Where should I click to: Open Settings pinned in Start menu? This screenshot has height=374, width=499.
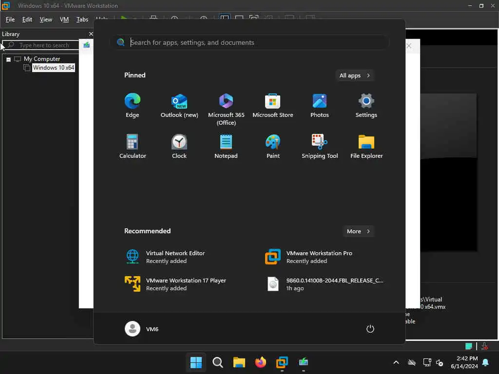(366, 106)
